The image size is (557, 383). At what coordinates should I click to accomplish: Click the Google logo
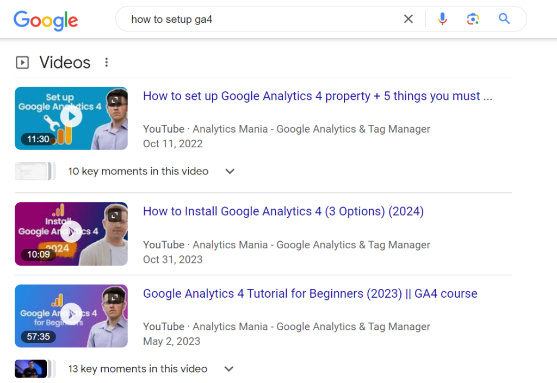(x=46, y=20)
